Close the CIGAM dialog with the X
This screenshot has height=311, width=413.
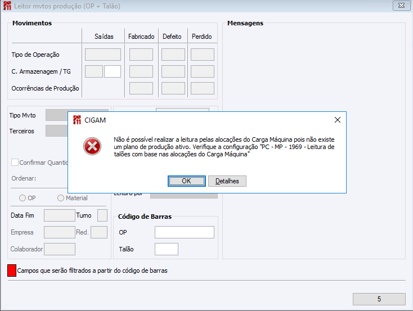tap(338, 120)
